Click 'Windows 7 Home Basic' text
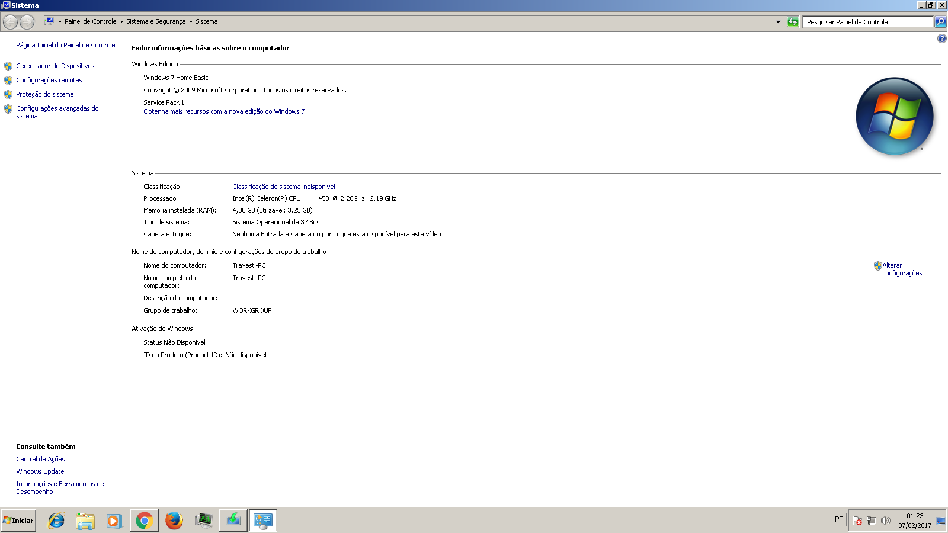 pyautogui.click(x=176, y=78)
